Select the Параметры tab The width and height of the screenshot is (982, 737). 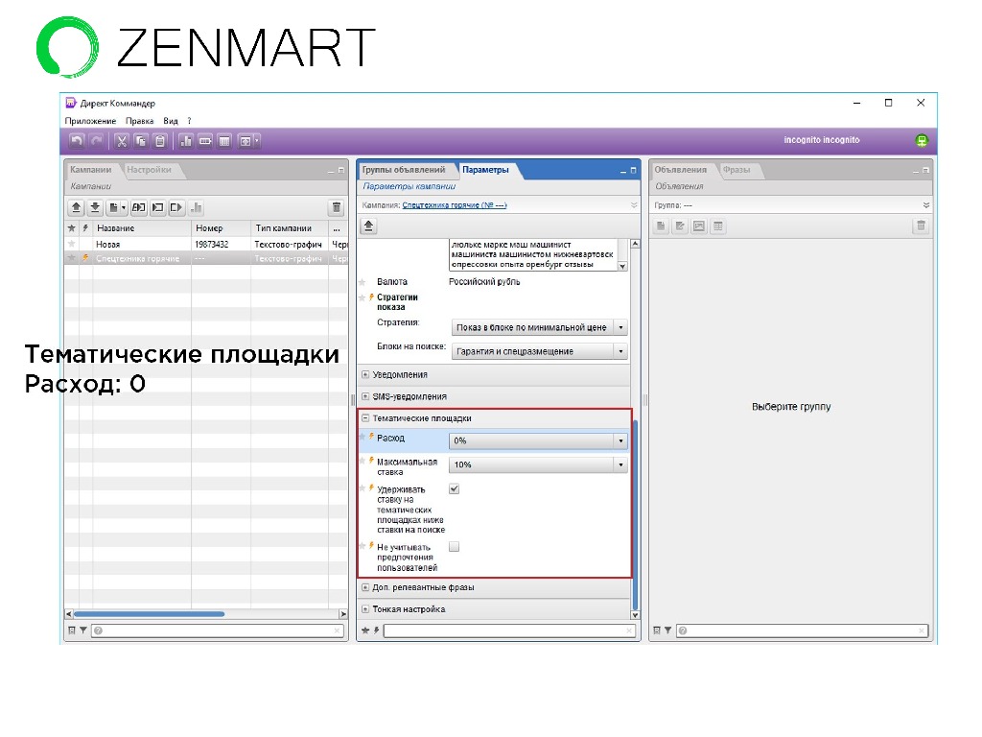(485, 170)
